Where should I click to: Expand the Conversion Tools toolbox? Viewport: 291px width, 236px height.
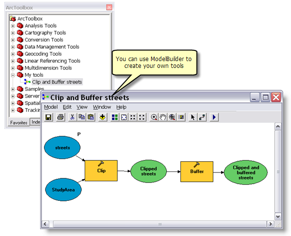13,40
